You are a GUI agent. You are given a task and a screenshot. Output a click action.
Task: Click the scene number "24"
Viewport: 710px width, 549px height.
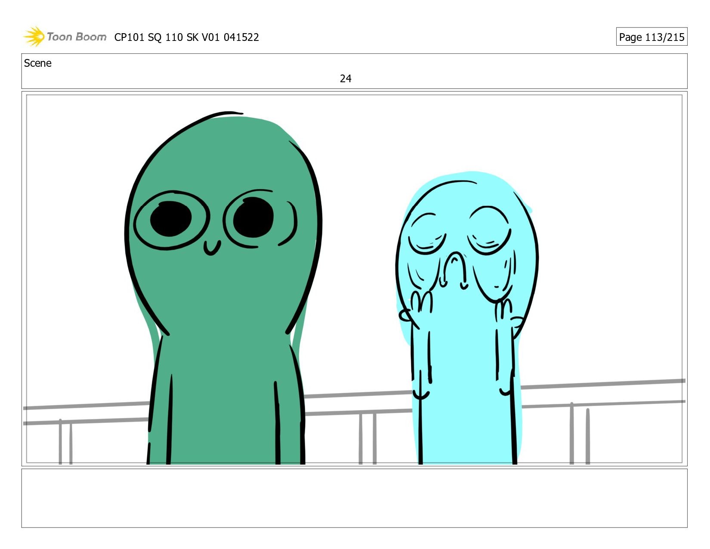[346, 79]
